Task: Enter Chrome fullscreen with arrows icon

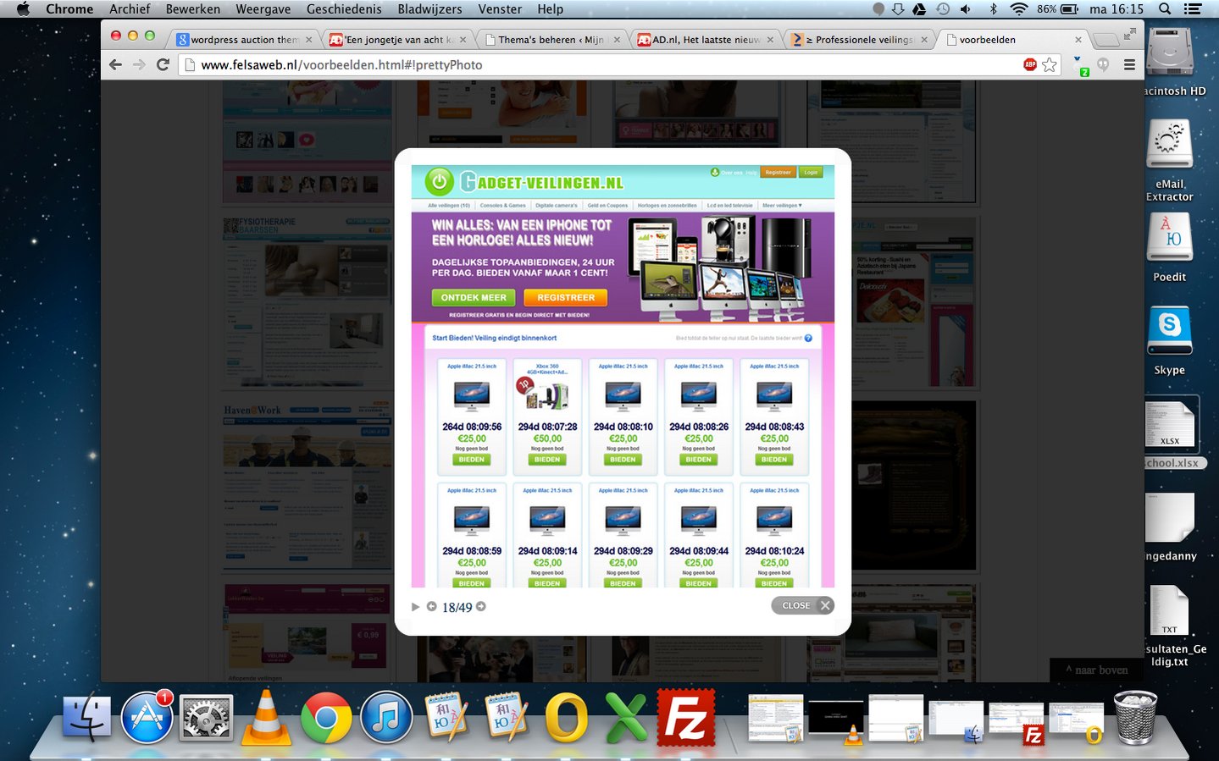Action: [1130, 34]
